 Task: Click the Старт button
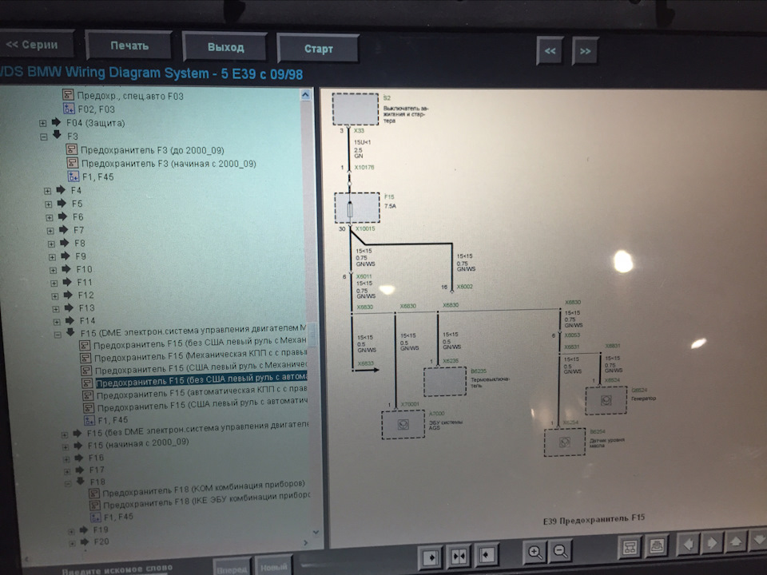tap(319, 49)
